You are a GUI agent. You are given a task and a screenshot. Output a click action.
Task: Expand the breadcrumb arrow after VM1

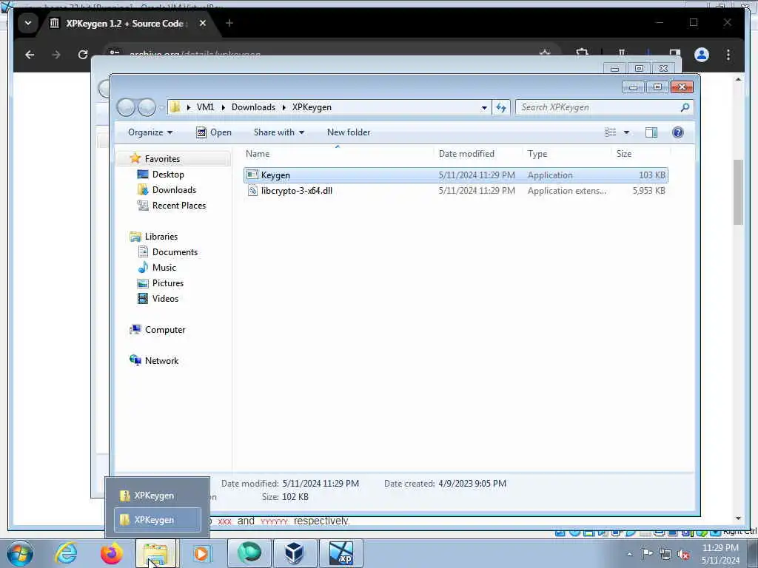[x=223, y=107]
